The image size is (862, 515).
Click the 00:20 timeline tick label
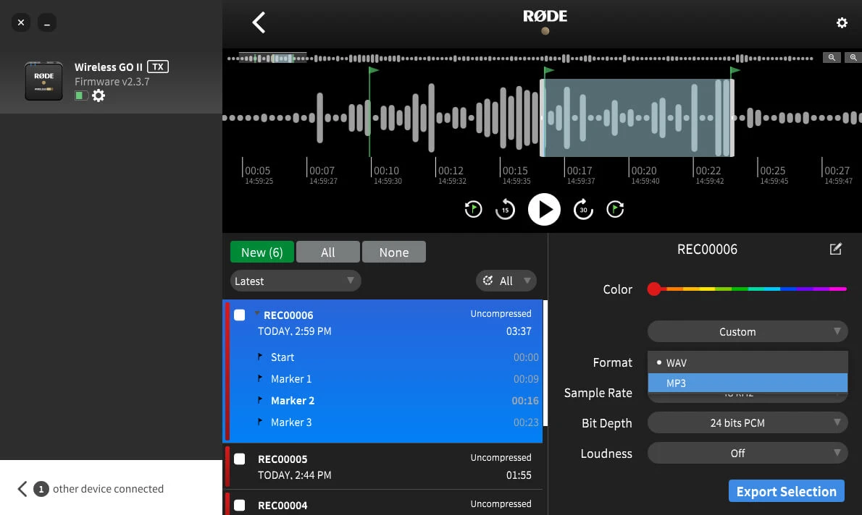(x=644, y=171)
